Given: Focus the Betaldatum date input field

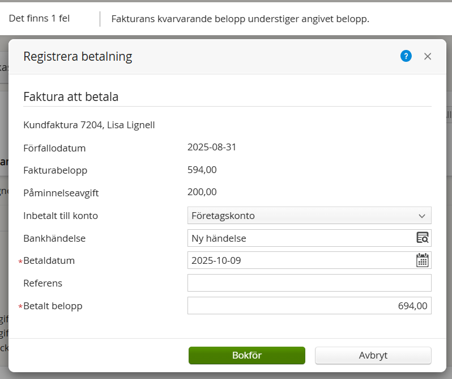Looking at the screenshot, I should [x=300, y=260].
